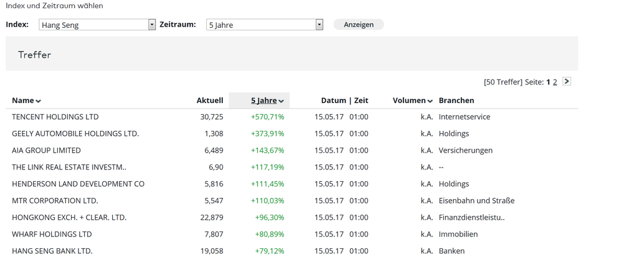Select HANG SENG BANK LTD. row
The width and height of the screenshot is (622, 265).
[x=52, y=251]
